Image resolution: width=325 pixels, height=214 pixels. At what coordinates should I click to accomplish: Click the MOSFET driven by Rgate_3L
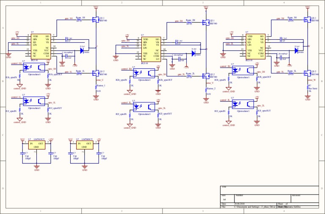pos(308,73)
